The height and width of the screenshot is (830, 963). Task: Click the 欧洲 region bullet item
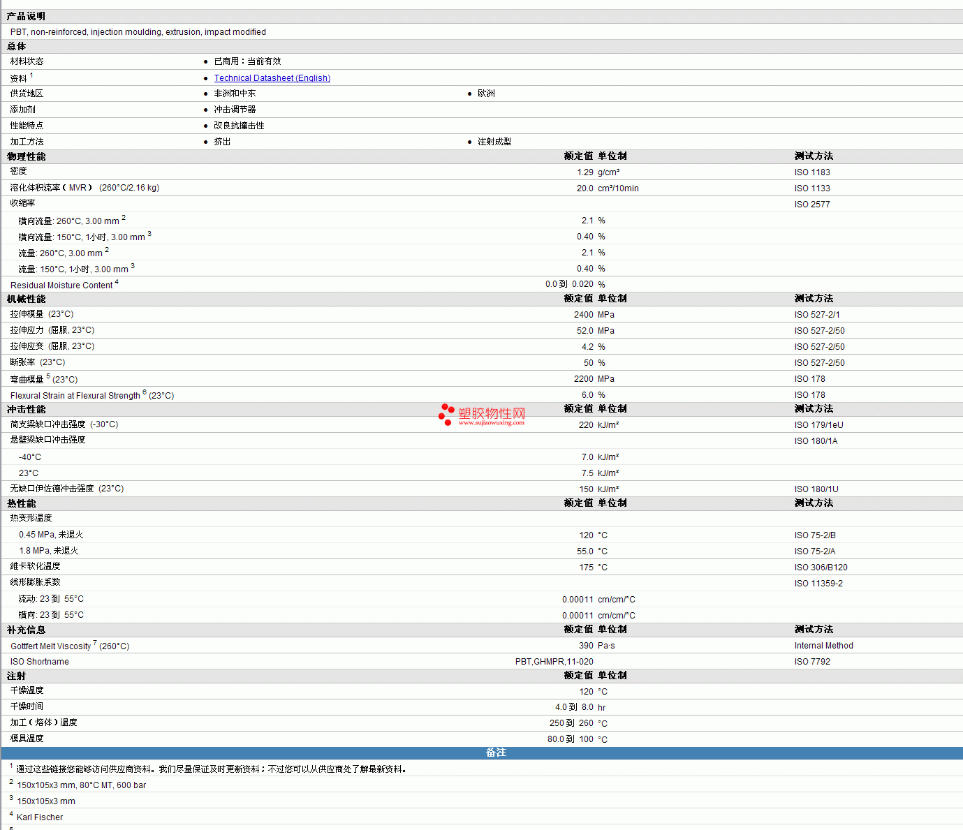pos(486,94)
